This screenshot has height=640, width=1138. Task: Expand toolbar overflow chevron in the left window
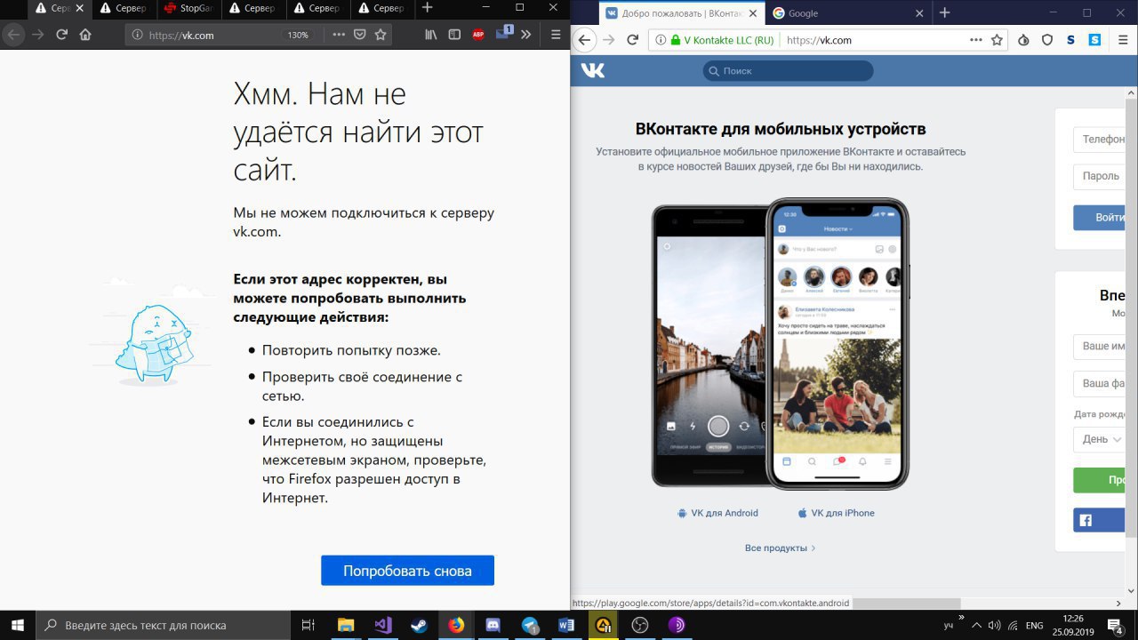(525, 35)
